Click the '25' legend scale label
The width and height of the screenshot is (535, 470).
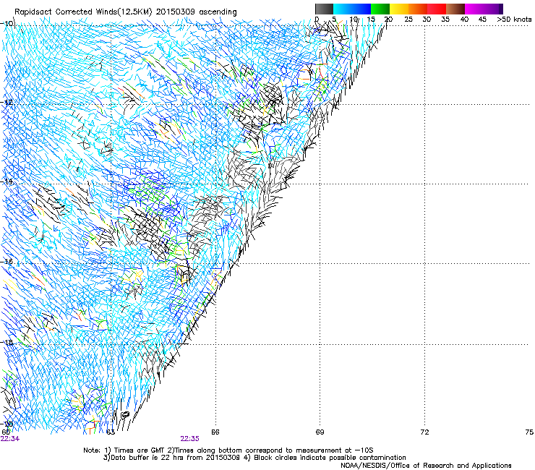[x=408, y=20]
